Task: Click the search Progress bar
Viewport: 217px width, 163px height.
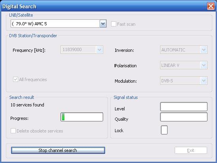Action: (82, 117)
